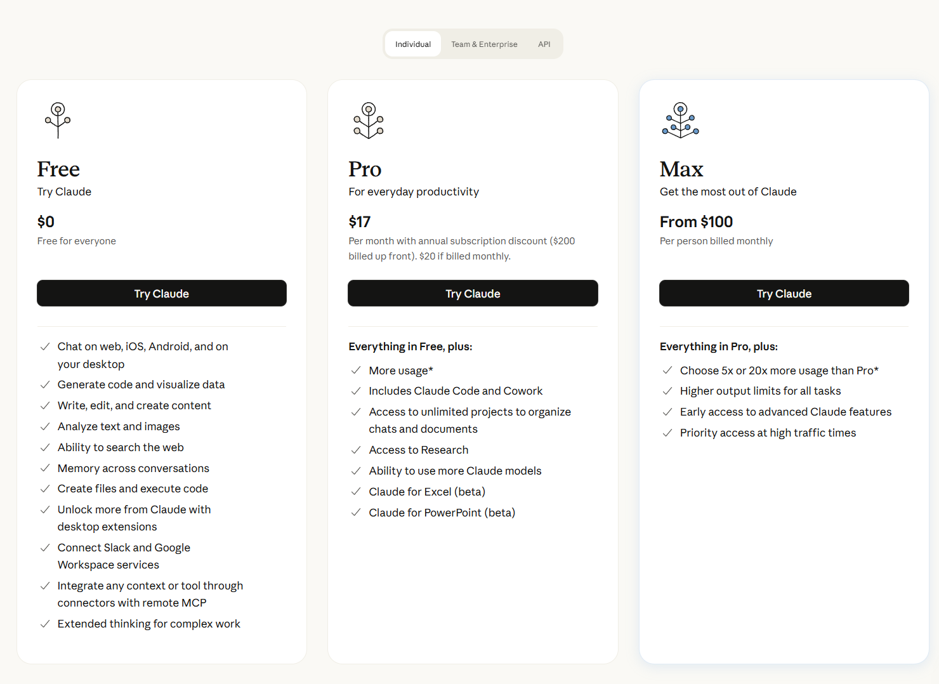
Task: Click checkmark beside Extended thinking for complex work
Action: [45, 624]
